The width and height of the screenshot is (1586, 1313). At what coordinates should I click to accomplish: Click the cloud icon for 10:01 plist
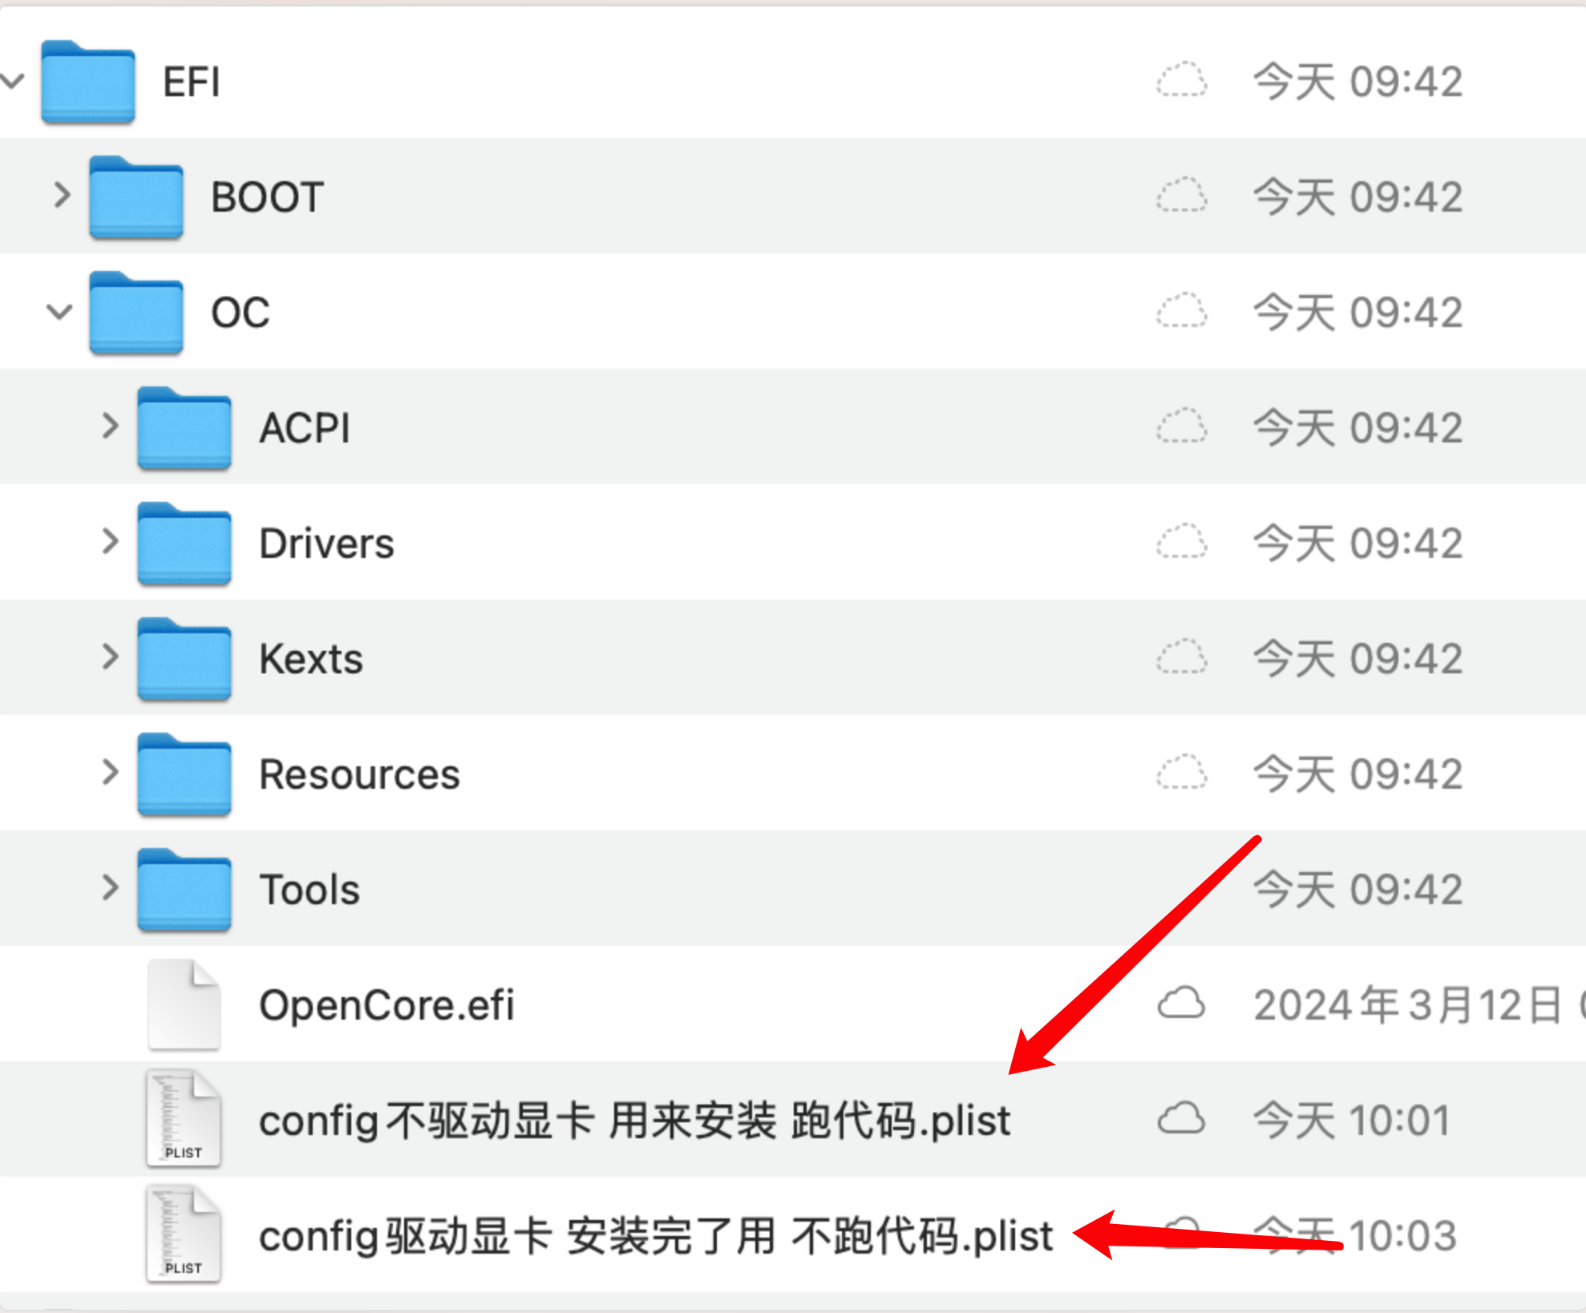1181,1119
